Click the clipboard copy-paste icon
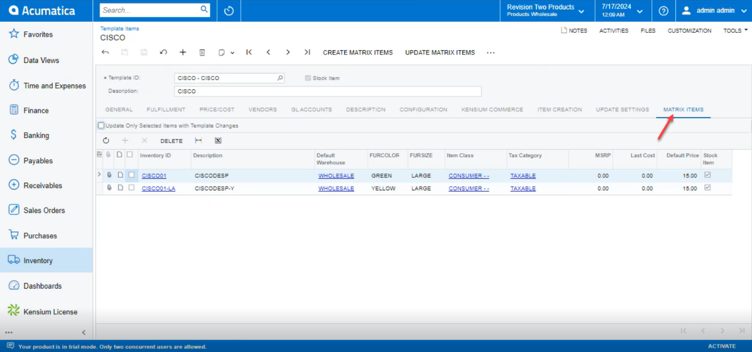752x352 pixels. pyautogui.click(x=221, y=53)
